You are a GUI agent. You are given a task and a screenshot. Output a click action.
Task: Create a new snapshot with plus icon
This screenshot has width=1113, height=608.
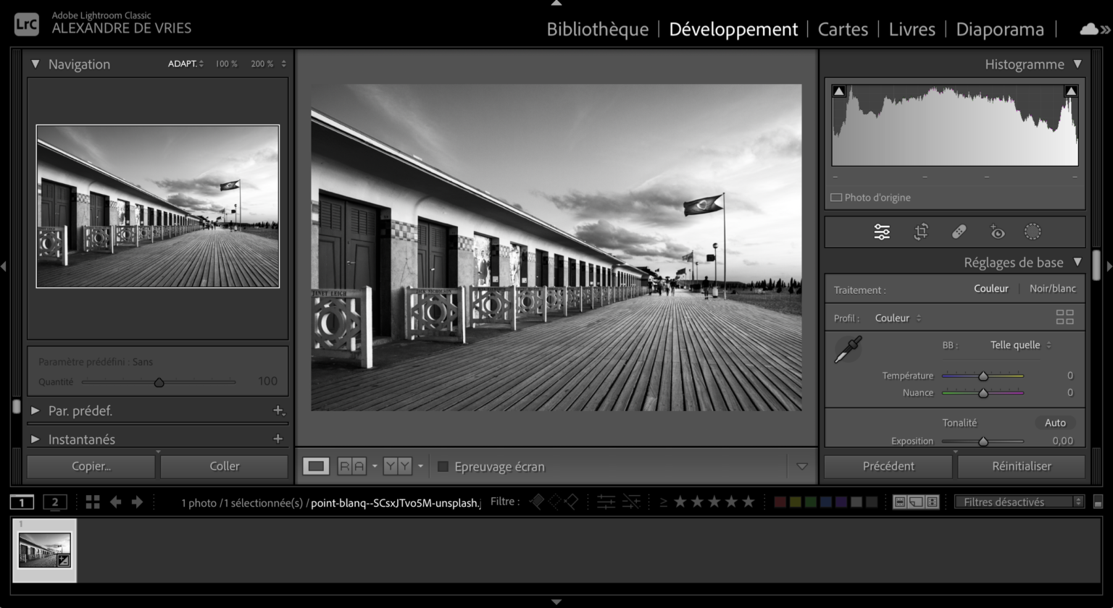point(278,439)
